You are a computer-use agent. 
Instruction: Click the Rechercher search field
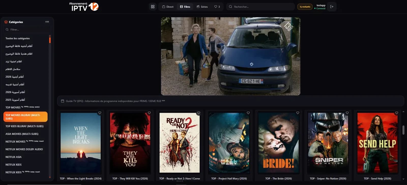260,7
